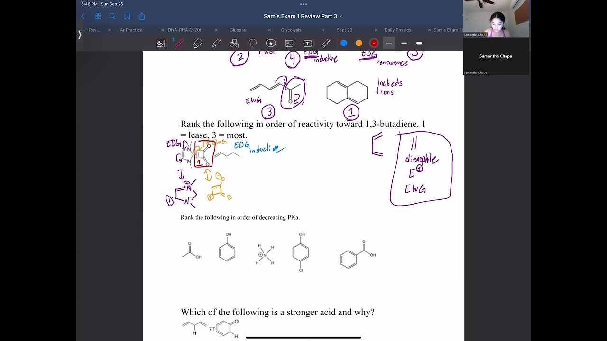
Task: Click the handwritten 'locked trans' note
Action: (390, 87)
